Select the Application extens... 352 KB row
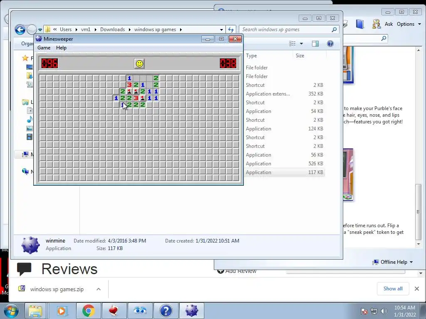The height and width of the screenshot is (319, 426). (x=285, y=94)
